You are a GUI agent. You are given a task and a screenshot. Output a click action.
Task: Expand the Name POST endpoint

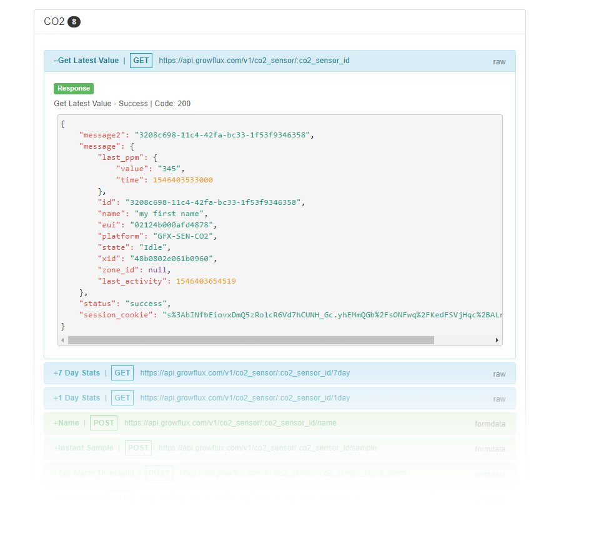tap(66, 423)
